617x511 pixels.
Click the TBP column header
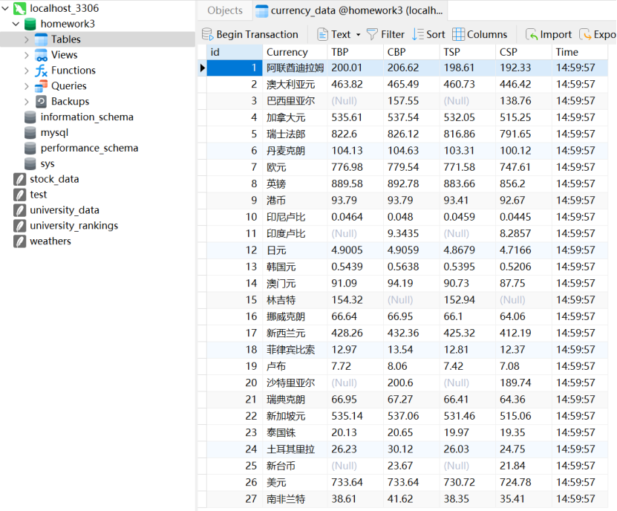[x=355, y=52]
